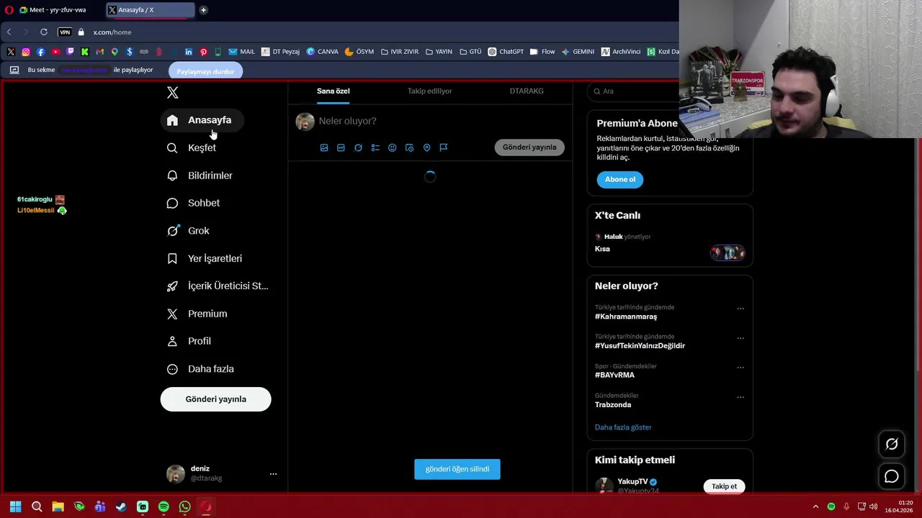This screenshot has width=922, height=518.
Task: Click the flag icon in composer
Action: [444, 147]
